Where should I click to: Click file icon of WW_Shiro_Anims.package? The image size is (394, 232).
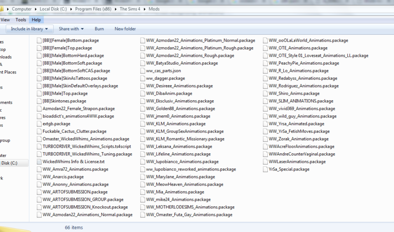click(x=265, y=93)
